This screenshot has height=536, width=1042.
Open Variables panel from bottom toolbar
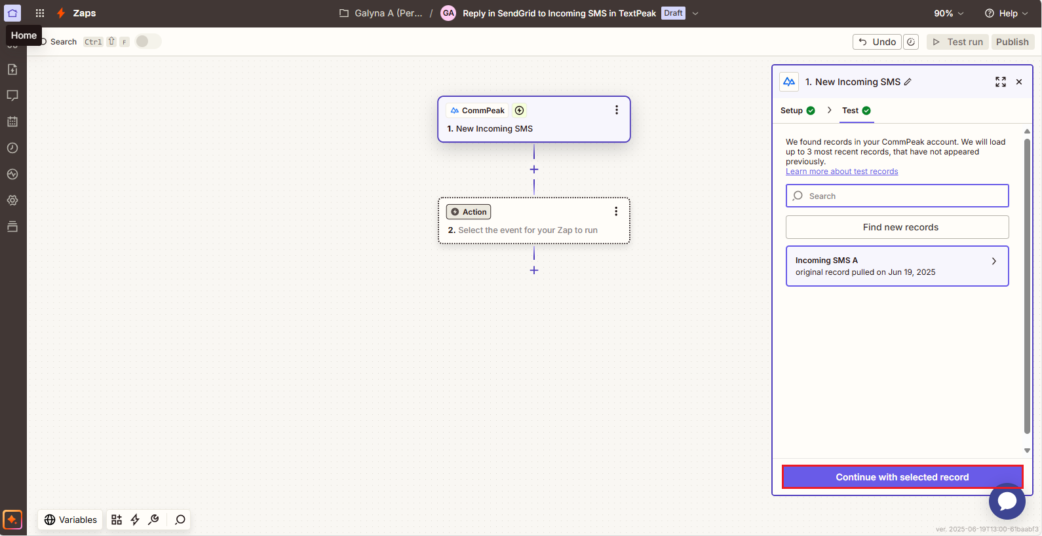[70, 520]
